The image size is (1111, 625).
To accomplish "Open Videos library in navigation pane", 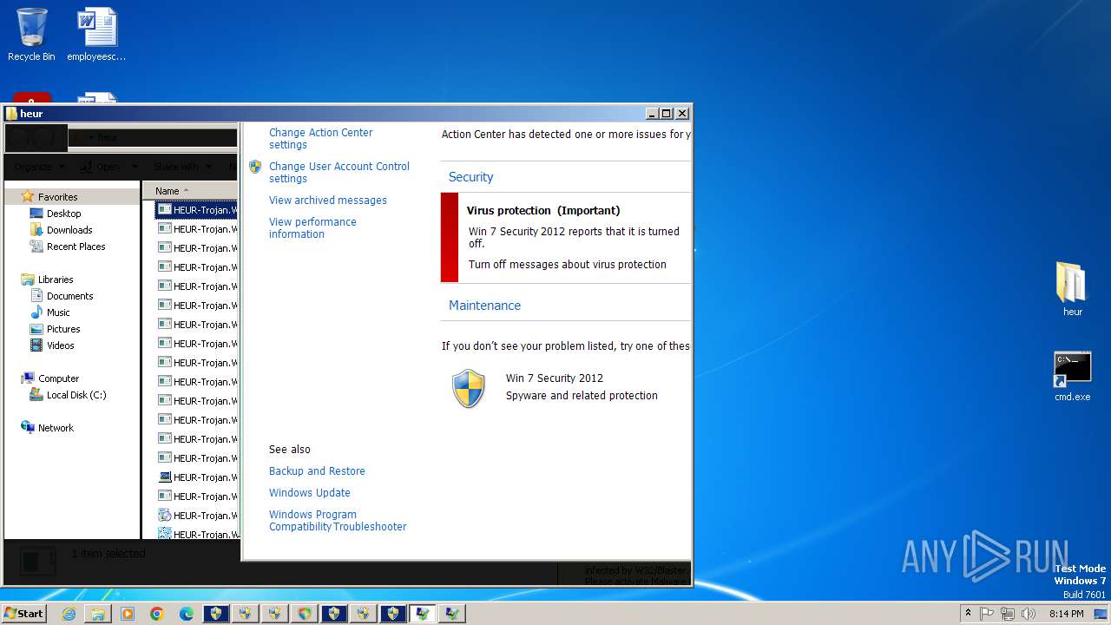I will click(60, 345).
